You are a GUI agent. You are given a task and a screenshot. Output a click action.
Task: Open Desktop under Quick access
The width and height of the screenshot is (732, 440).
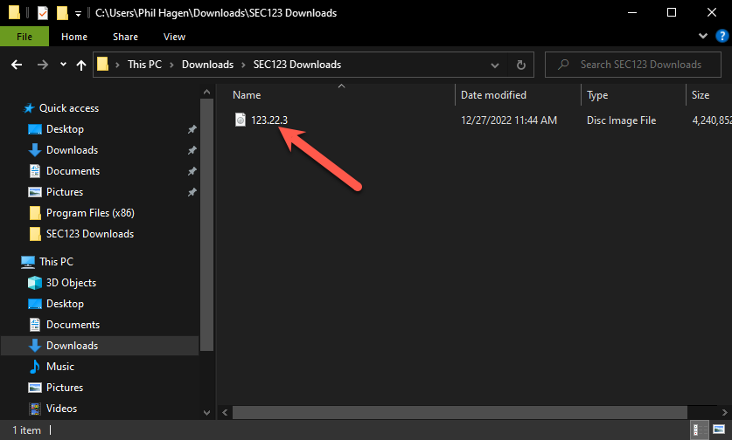click(65, 129)
